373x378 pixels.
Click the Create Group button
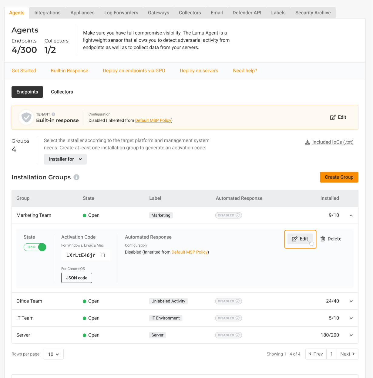[339, 177]
